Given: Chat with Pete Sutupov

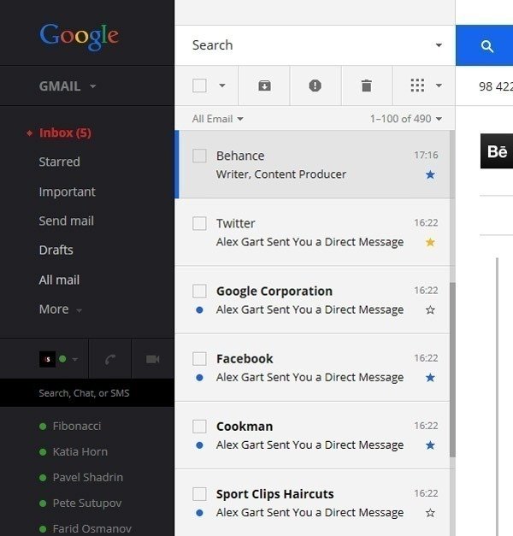Looking at the screenshot, I should pos(87,504).
